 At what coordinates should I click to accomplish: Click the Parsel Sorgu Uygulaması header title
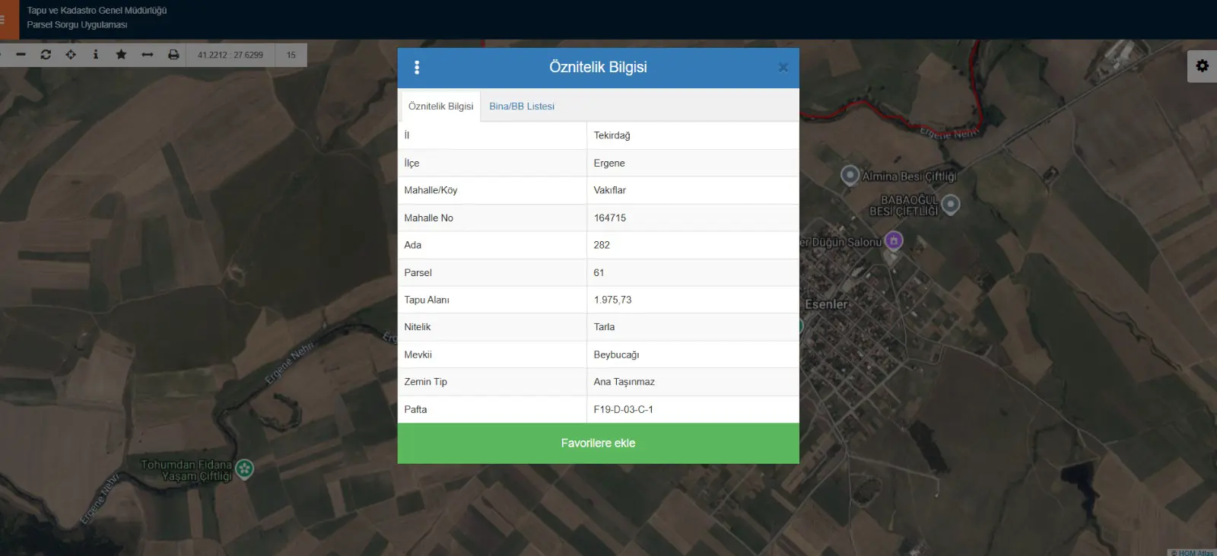[x=77, y=25]
